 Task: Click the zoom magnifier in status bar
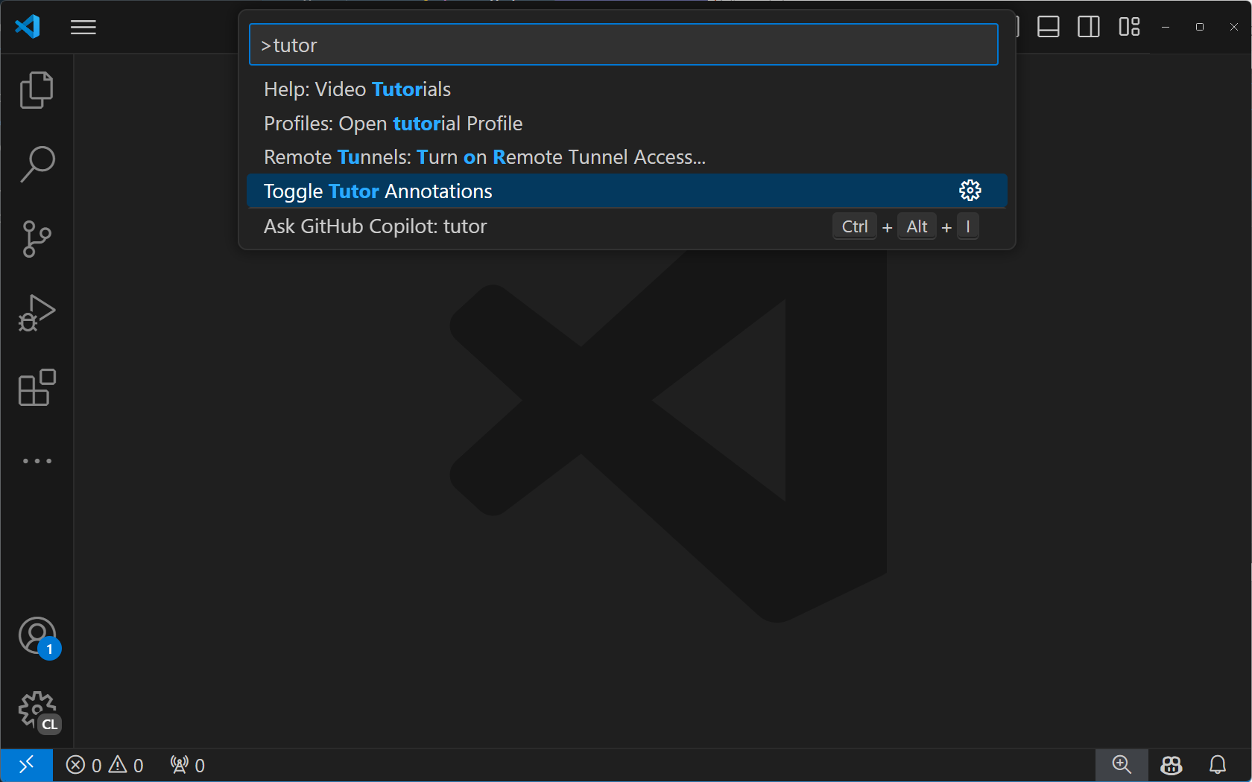[x=1122, y=764]
